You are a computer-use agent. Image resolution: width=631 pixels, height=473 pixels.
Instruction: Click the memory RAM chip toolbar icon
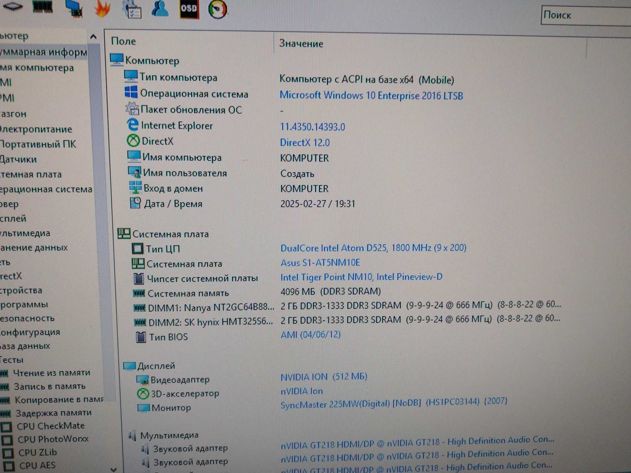point(43,6)
